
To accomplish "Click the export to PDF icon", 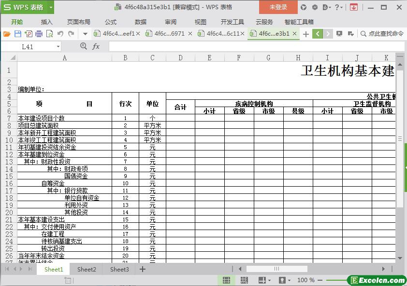I will click(x=29, y=34).
